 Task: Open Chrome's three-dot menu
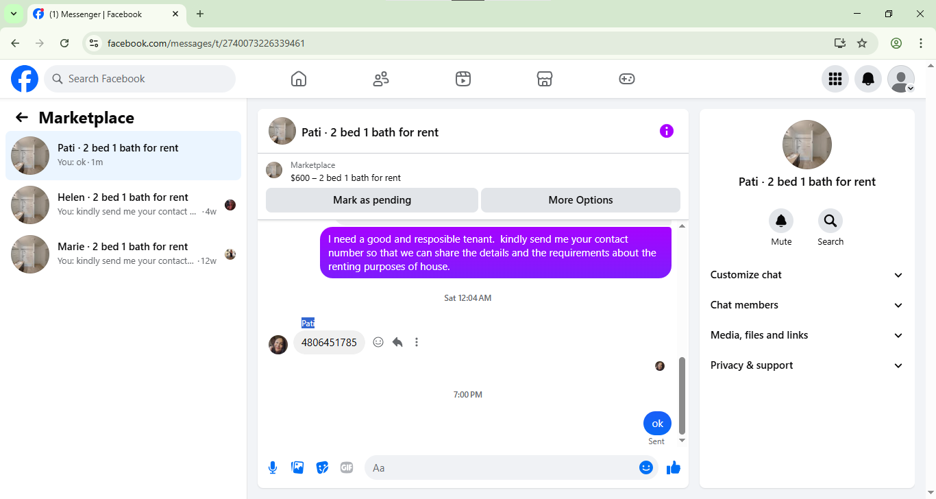[x=921, y=43]
